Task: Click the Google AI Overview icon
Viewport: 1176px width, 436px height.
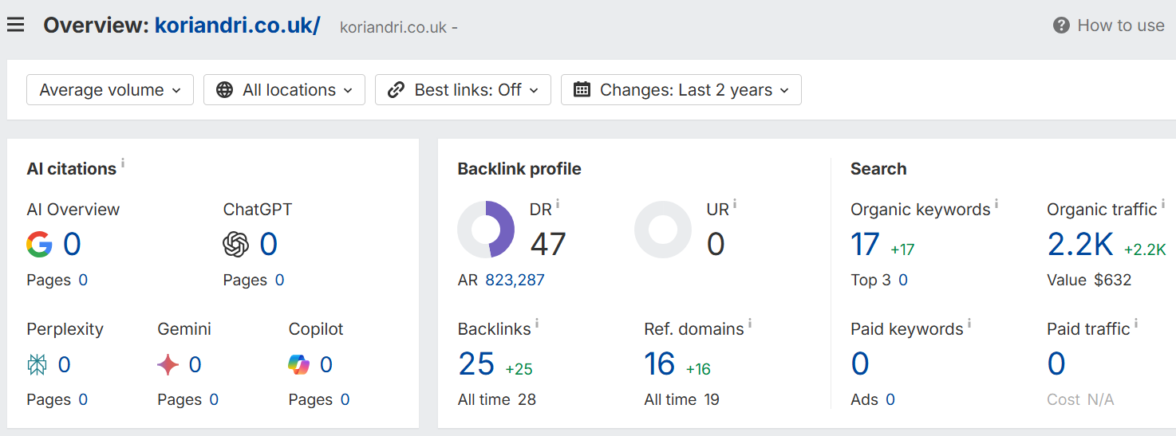Action: 39,245
